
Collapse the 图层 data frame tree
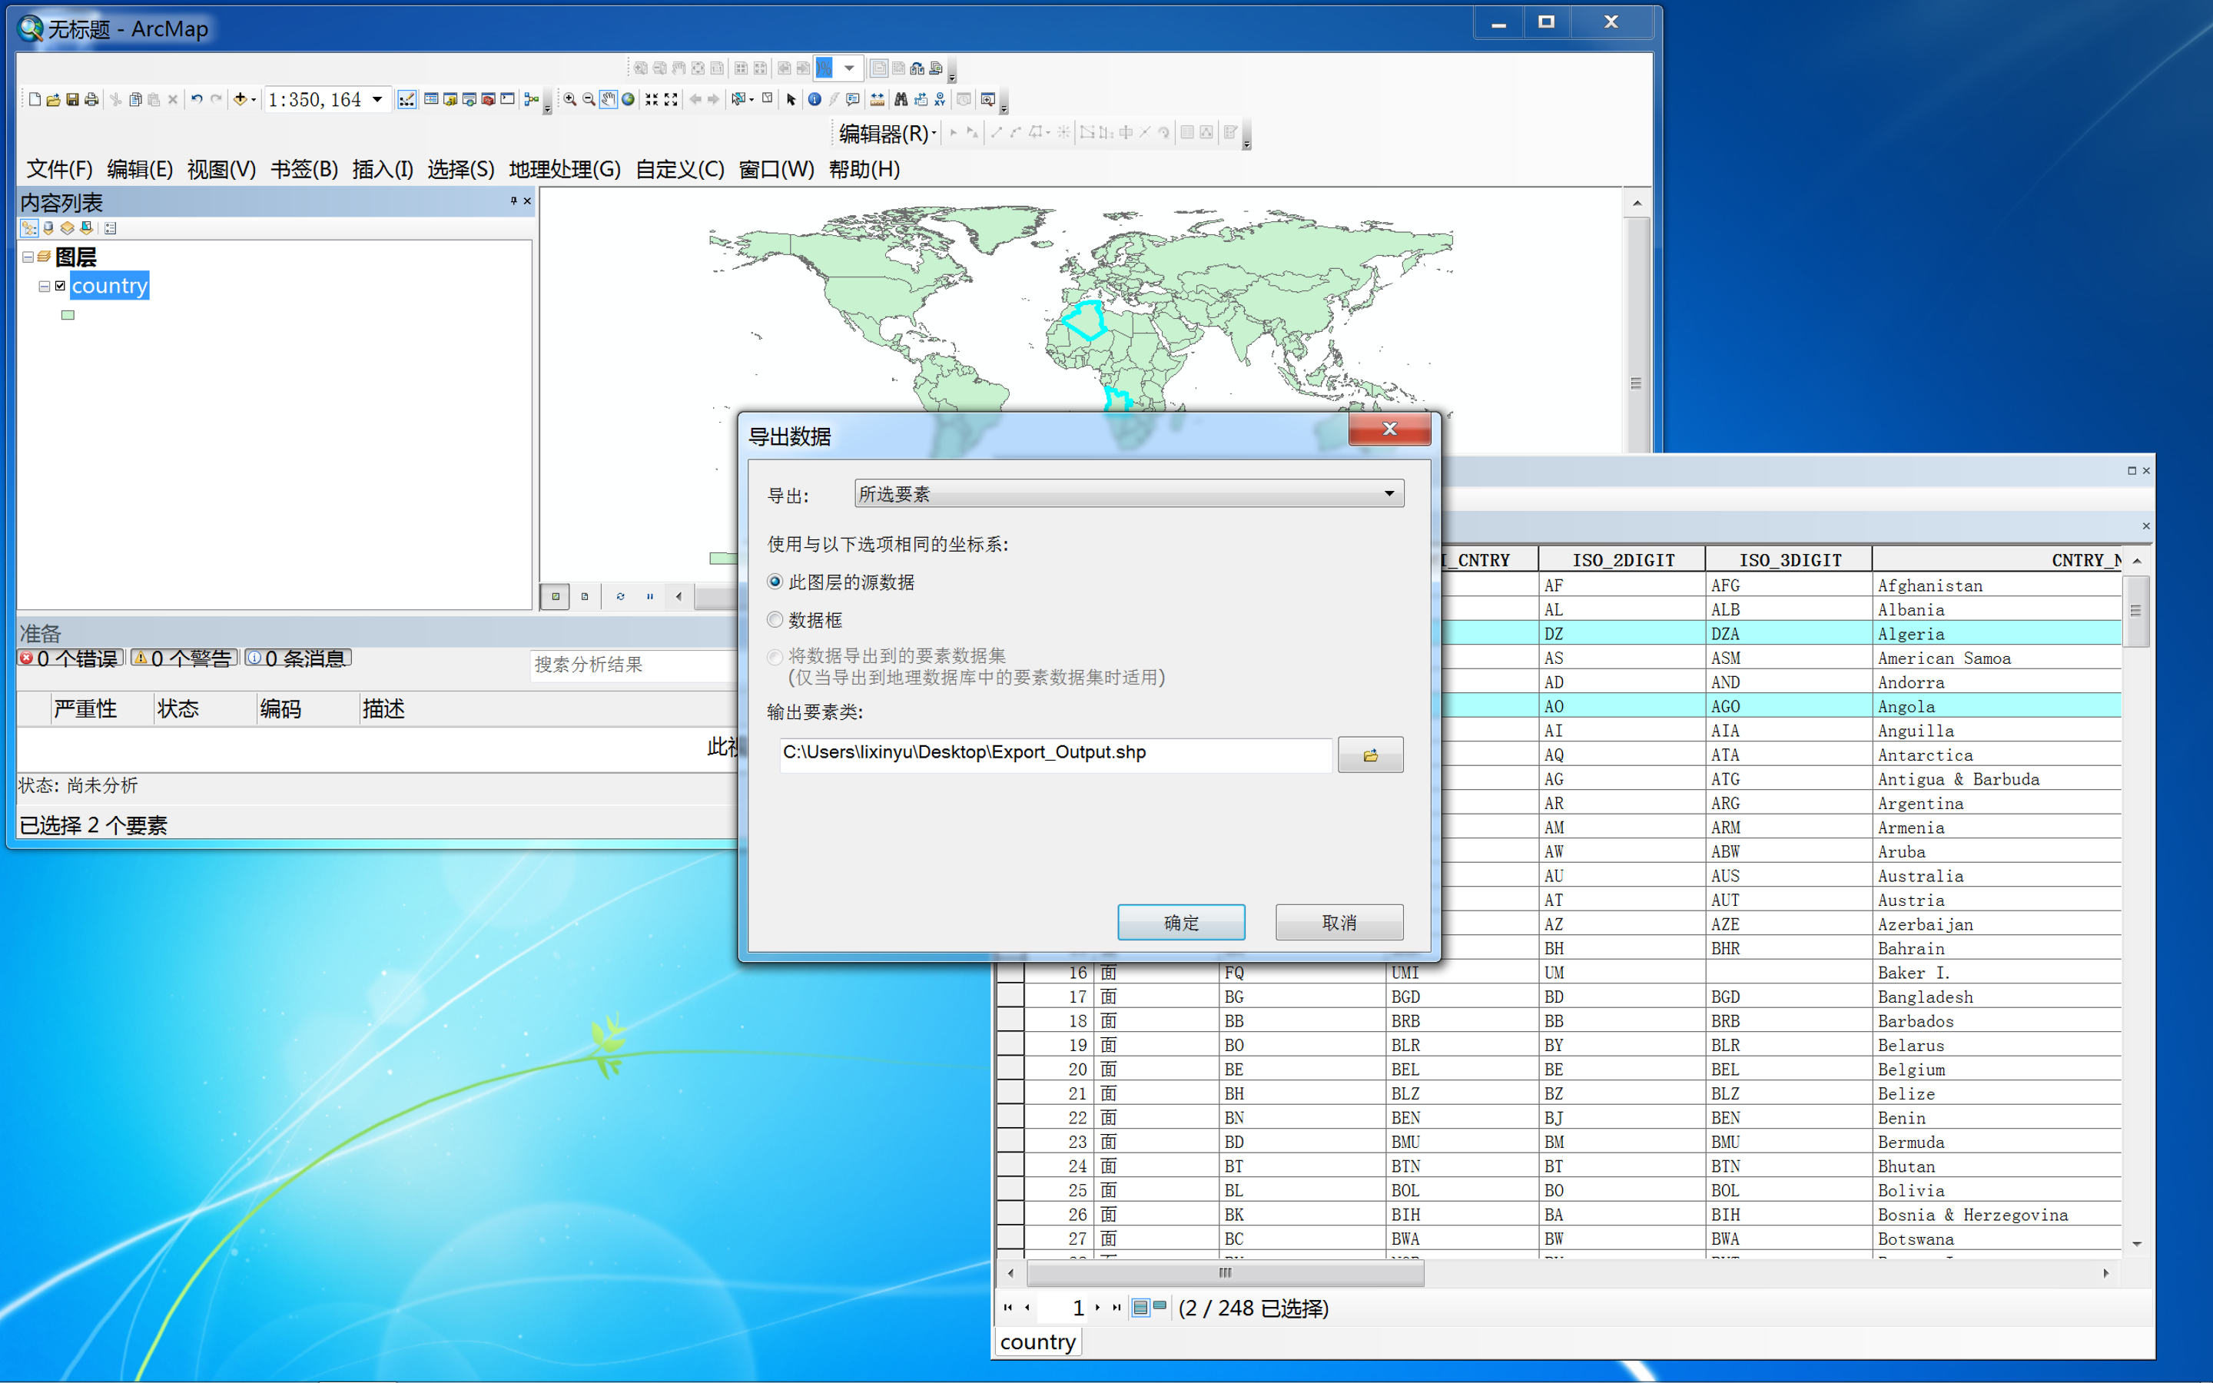28,257
